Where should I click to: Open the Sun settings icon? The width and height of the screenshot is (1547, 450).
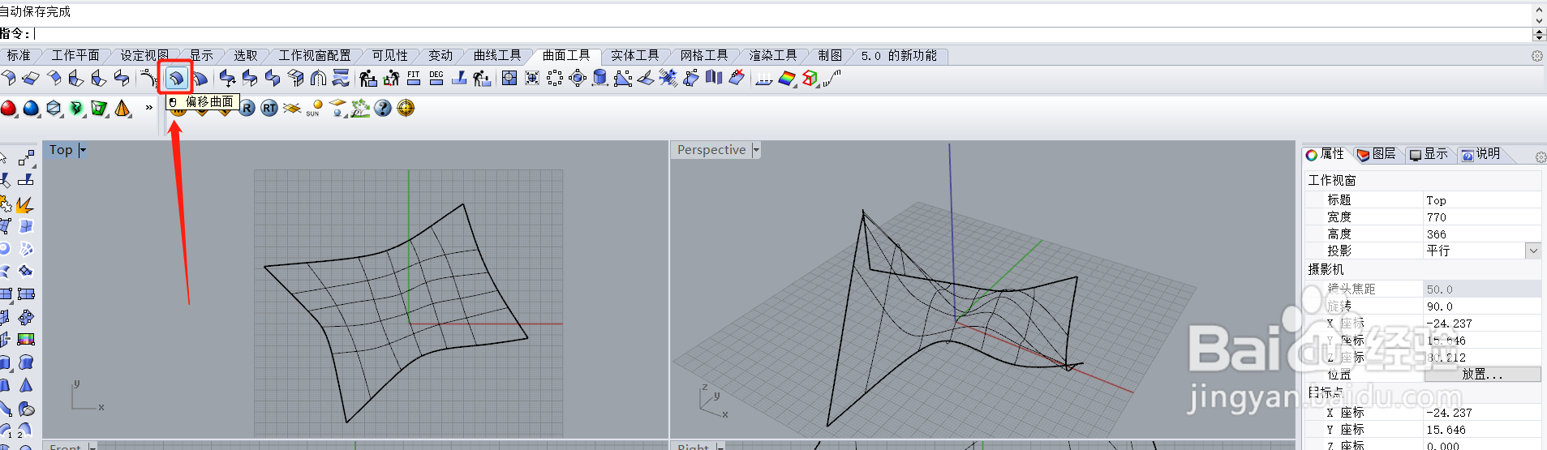(315, 108)
